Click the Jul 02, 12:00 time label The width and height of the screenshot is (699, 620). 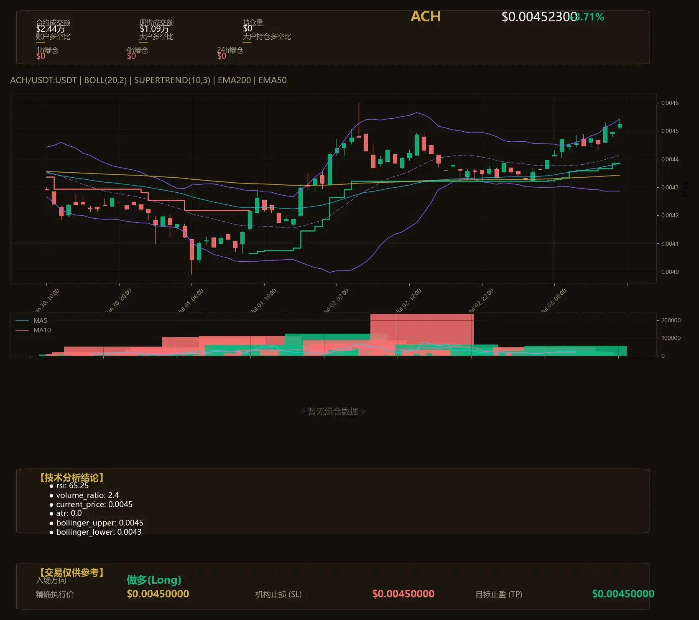(408, 301)
